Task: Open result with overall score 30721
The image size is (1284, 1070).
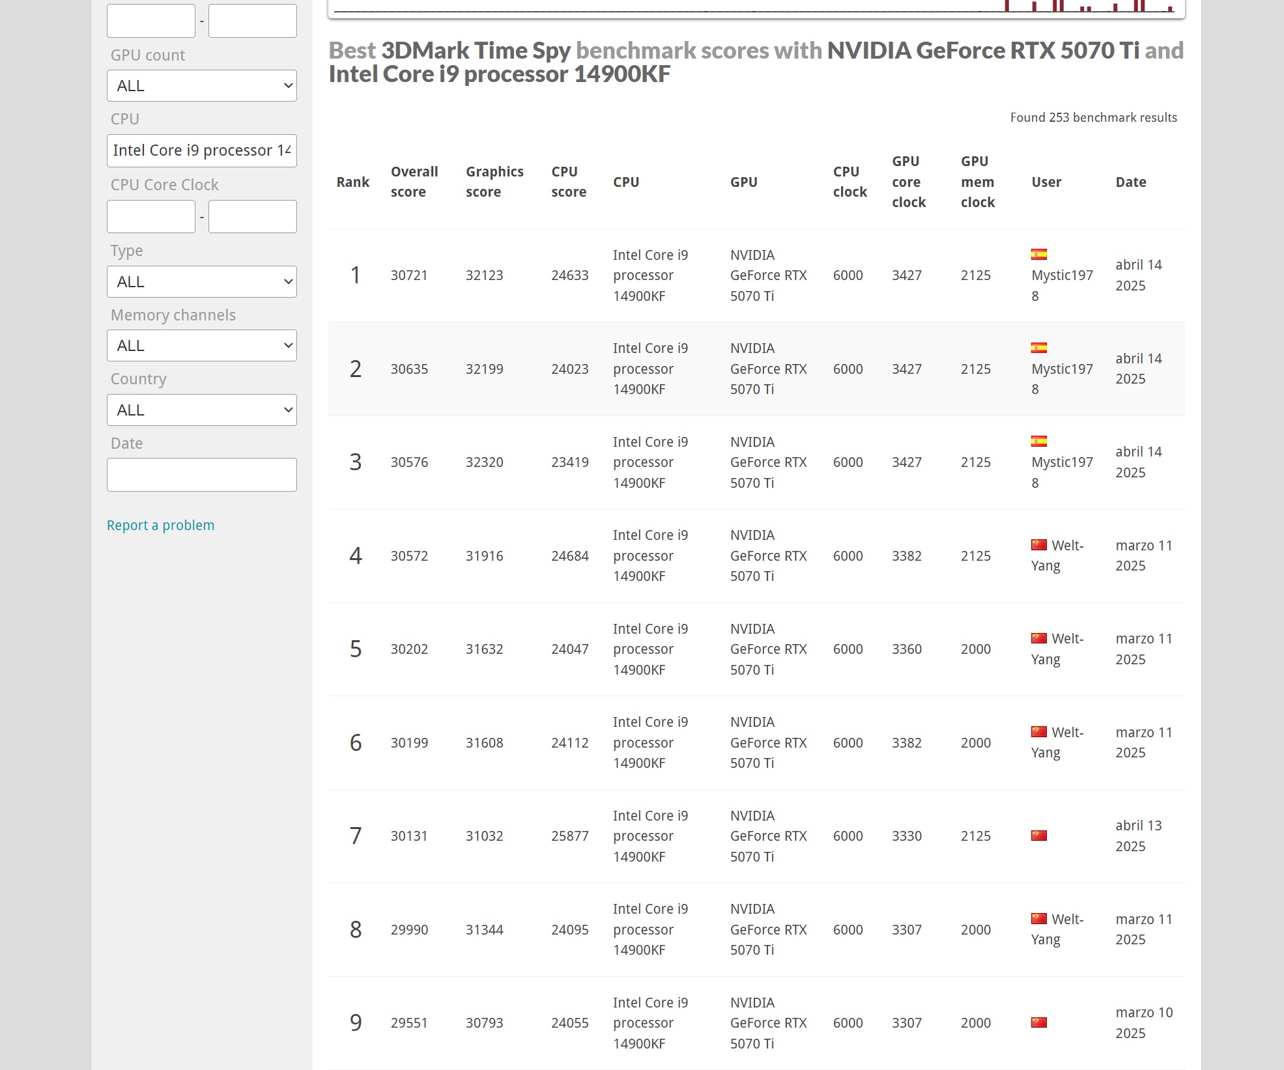Action: pyautogui.click(x=409, y=275)
